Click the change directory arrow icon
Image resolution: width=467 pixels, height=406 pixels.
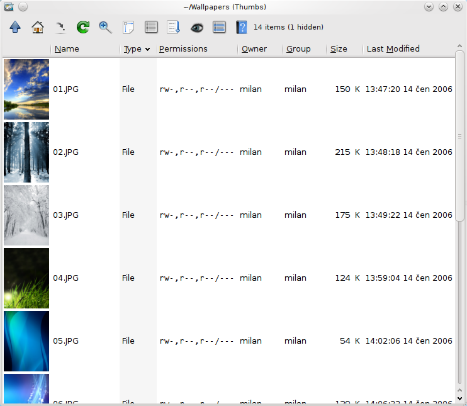(60, 28)
